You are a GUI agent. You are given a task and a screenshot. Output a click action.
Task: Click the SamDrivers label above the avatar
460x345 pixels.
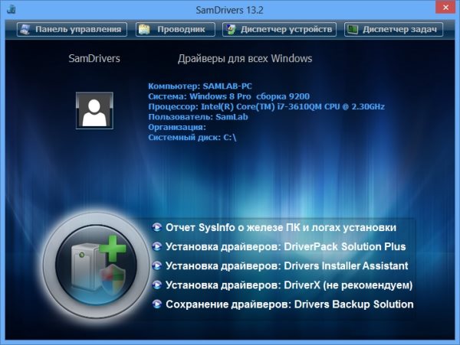(x=94, y=58)
